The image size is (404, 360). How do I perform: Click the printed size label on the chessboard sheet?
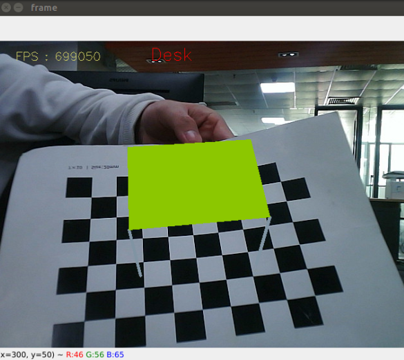(93, 168)
